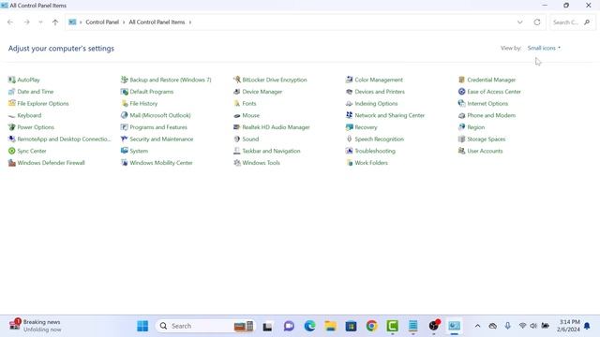Launch Google Chrome from taskbar
Image resolution: width=600 pixels, height=337 pixels.
tap(371, 326)
